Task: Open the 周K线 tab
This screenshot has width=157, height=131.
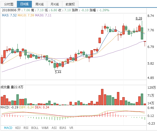Action: coord(40,4)
